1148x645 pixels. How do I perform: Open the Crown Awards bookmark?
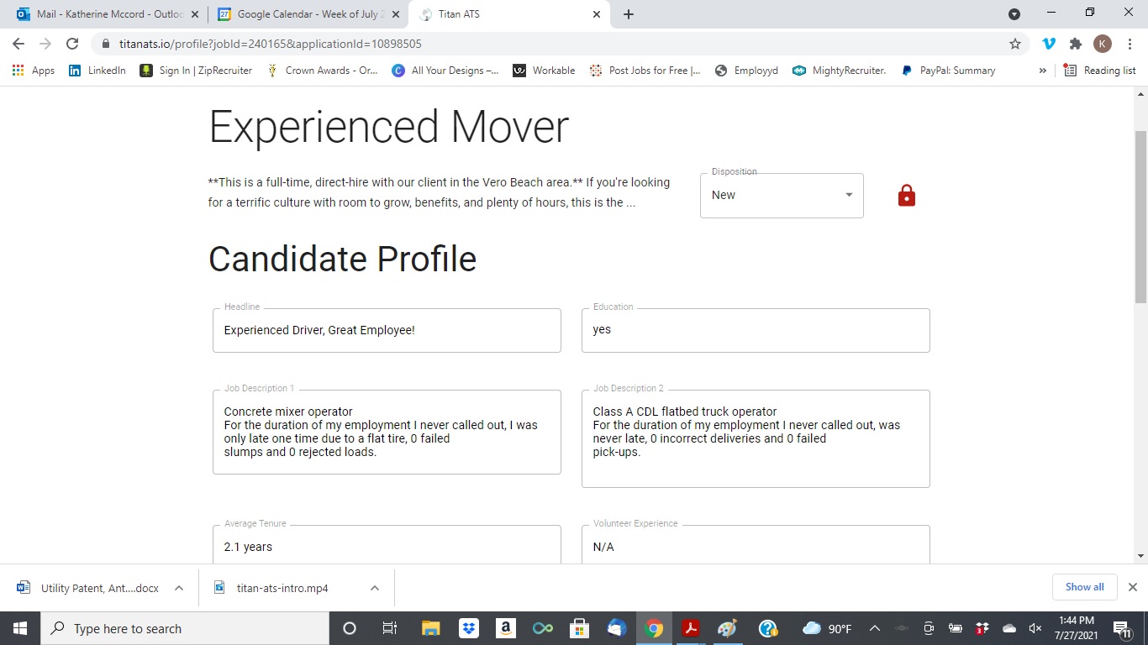click(x=322, y=71)
